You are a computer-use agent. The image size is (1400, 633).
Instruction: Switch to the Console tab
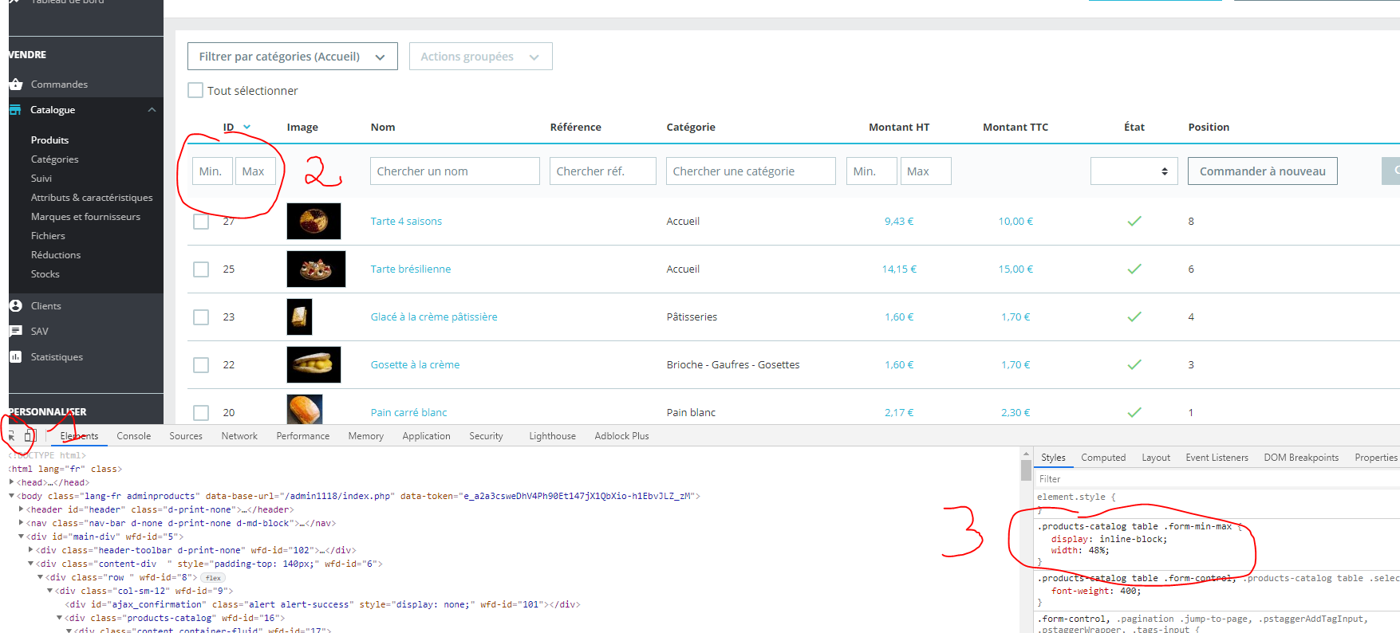[133, 436]
